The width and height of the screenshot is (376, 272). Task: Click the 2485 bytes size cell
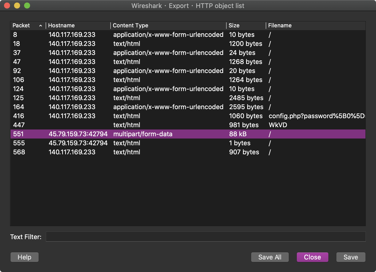246,98
